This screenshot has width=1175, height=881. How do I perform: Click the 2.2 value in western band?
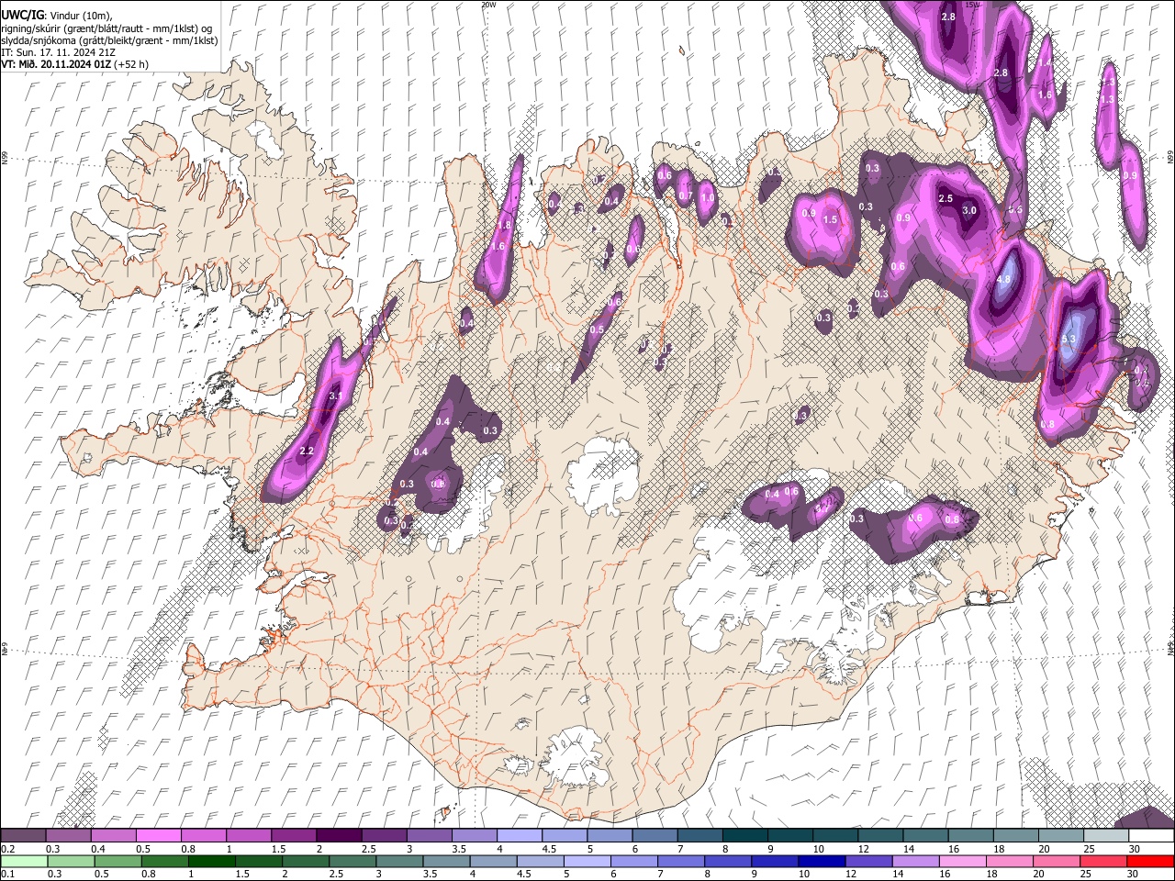[307, 451]
